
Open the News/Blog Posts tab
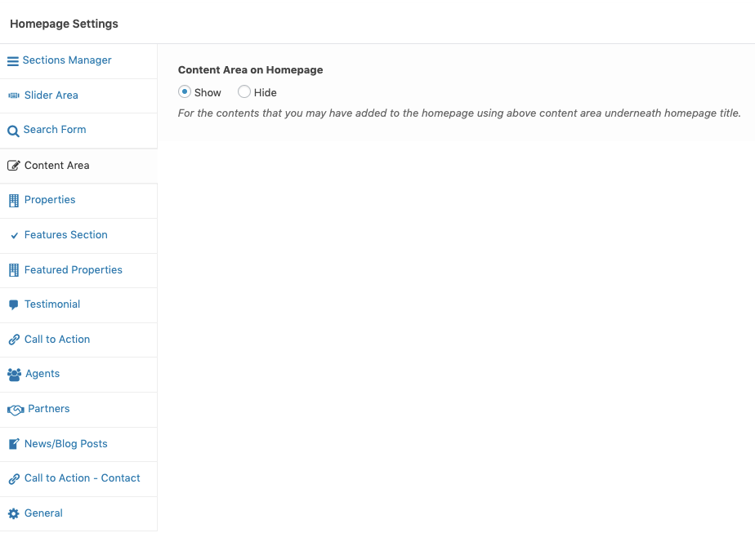[x=78, y=444]
